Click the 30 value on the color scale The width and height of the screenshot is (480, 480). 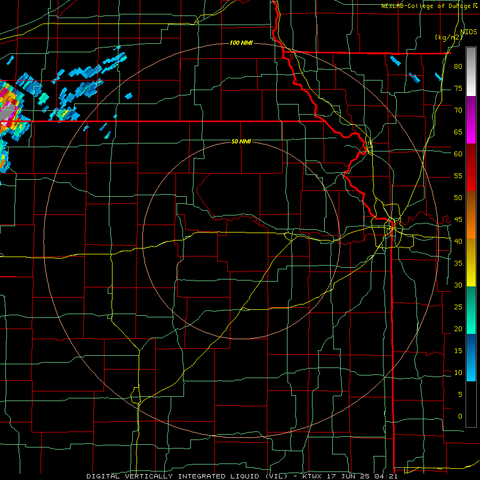(458, 285)
